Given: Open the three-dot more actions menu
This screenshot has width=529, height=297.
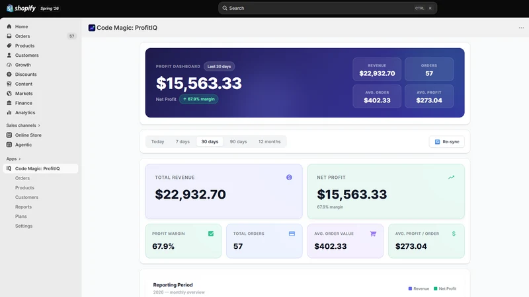Looking at the screenshot, I should pyautogui.click(x=521, y=28).
